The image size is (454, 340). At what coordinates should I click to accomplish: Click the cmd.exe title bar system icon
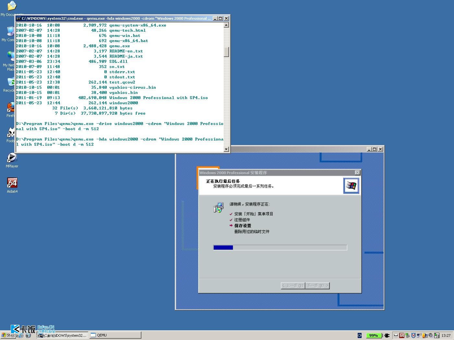[18, 18]
